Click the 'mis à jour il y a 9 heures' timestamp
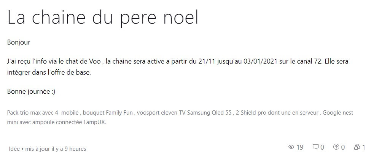371x158 pixels. 56,149
